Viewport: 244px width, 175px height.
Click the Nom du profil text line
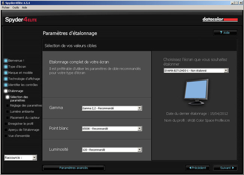coord(197,120)
